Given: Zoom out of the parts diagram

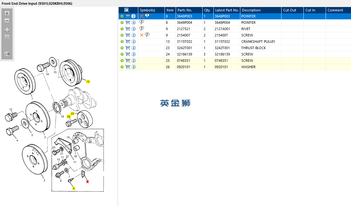Looking at the screenshot, I should pyautogui.click(x=7, y=21).
